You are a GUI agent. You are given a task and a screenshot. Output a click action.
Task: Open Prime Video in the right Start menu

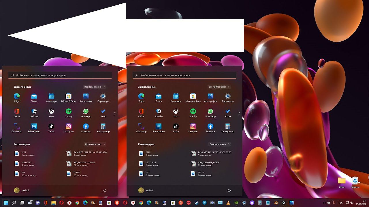tap(159, 128)
